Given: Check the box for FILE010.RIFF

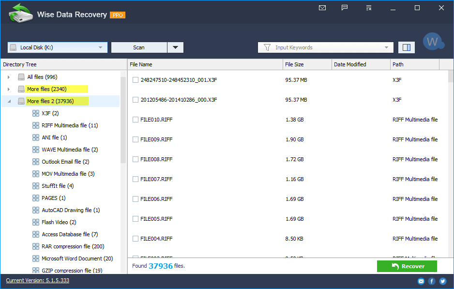Looking at the screenshot, I should tap(136, 120).
